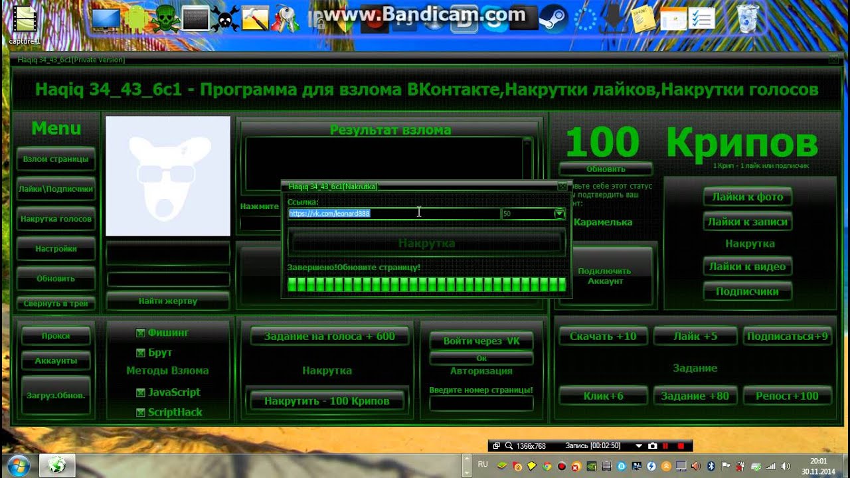Click the Подписчики button
The height and width of the screenshot is (478, 850).
click(x=748, y=291)
